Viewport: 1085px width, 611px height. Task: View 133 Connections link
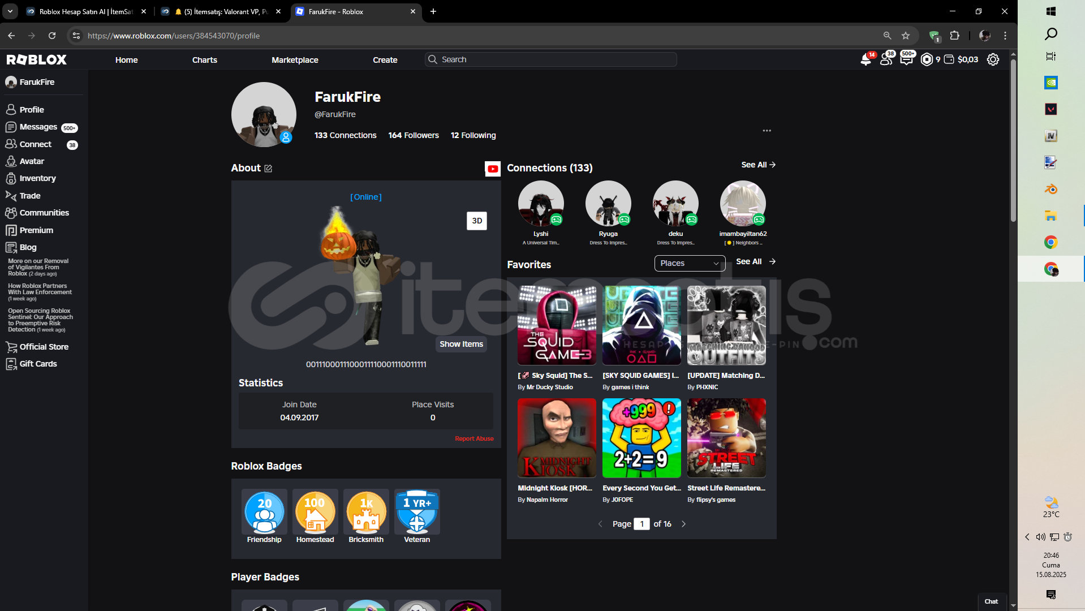pyautogui.click(x=345, y=135)
